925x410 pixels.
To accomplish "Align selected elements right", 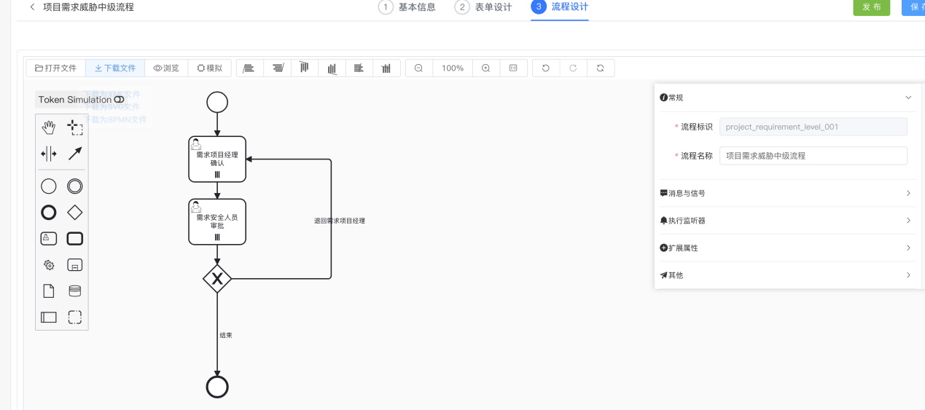I will pos(277,68).
